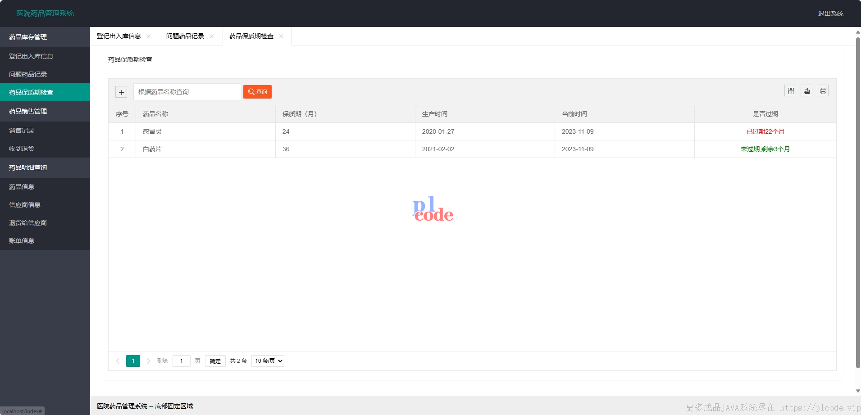Close the 问题药品记录 tab

point(212,36)
